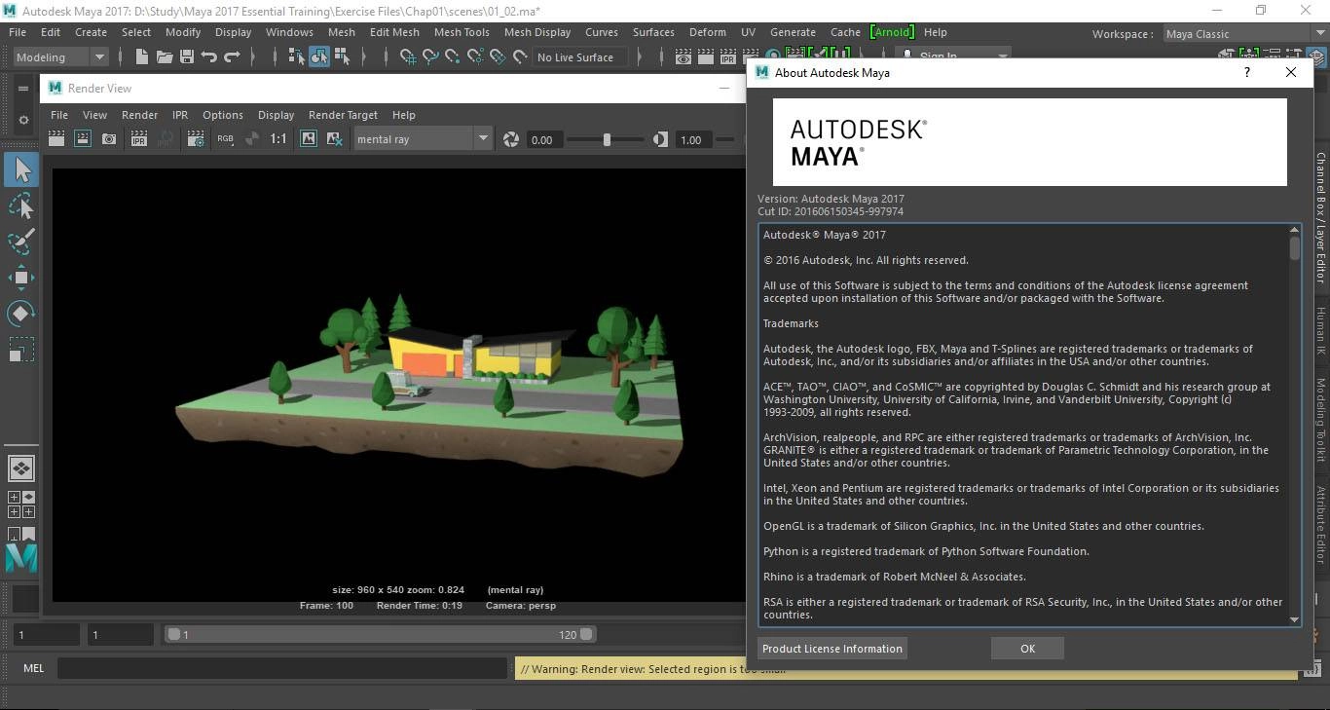Click Select by component type icon
Screen dimensions: 1330x710
coord(342,57)
